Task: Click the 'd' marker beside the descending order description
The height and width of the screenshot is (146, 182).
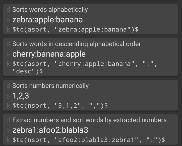Action: coord(8,44)
